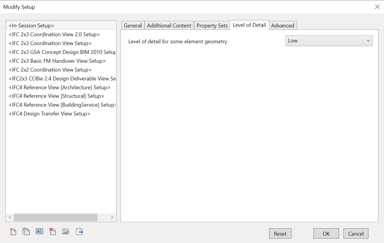Choose <IFC4 Reference View [BuildingService] Setup>
The width and height of the screenshot is (384, 243).
coord(61,105)
